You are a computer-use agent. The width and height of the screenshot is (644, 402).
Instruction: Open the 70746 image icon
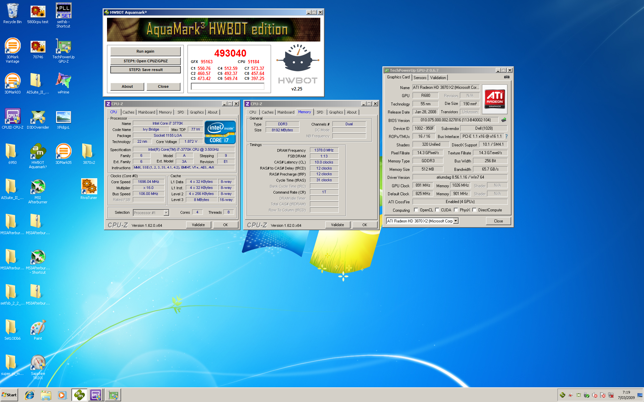click(38, 49)
